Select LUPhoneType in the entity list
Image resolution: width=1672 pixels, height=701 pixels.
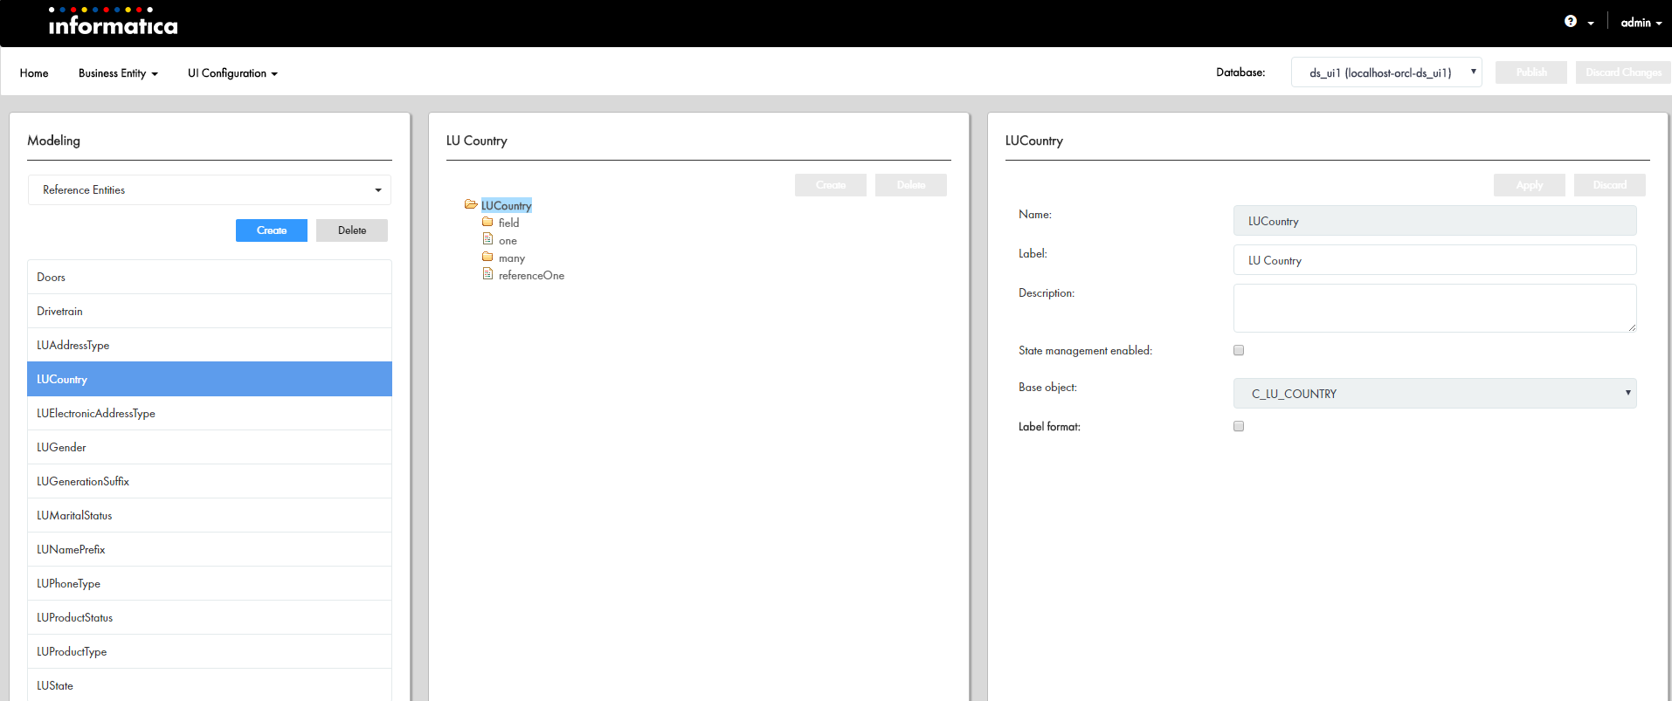point(210,583)
